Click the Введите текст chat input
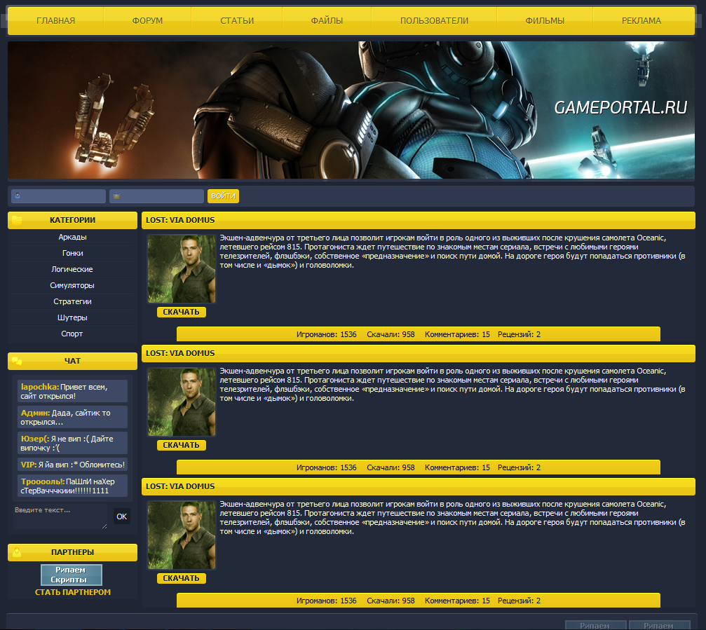This screenshot has height=630, width=706. point(60,516)
